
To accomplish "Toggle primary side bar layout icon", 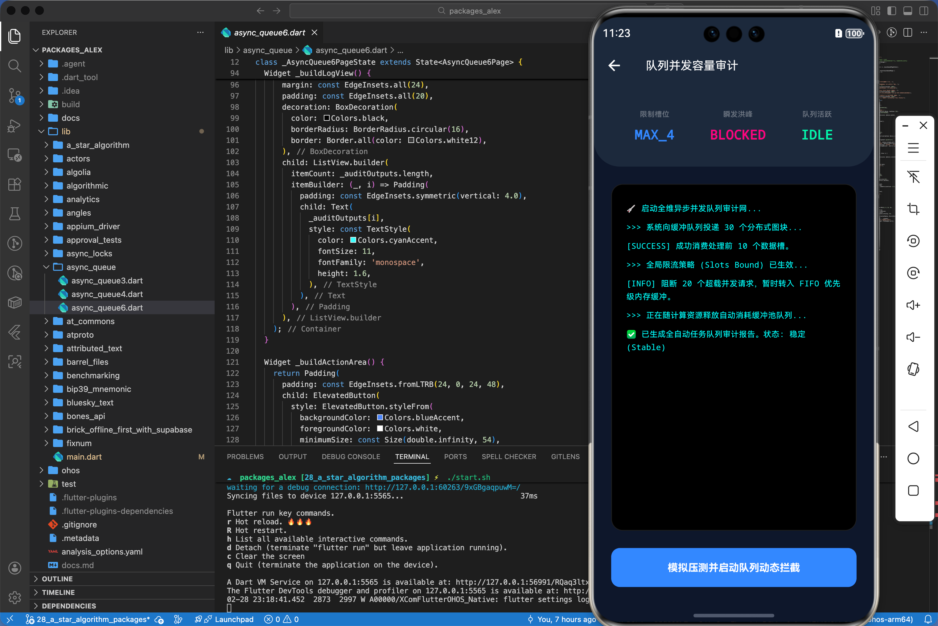I will [x=892, y=11].
